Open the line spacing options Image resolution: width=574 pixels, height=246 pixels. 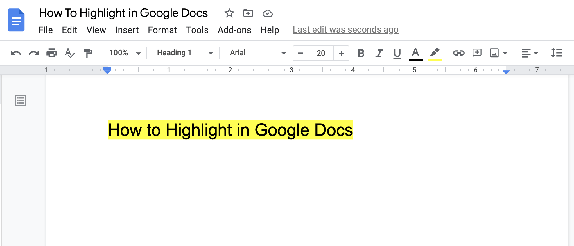557,53
